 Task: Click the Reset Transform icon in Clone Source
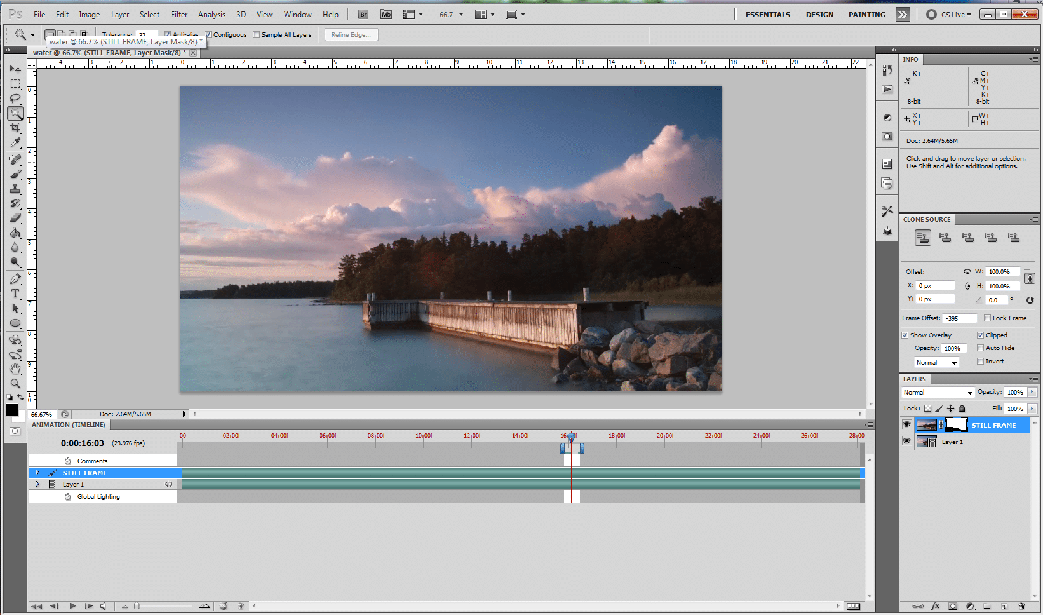tap(1030, 300)
